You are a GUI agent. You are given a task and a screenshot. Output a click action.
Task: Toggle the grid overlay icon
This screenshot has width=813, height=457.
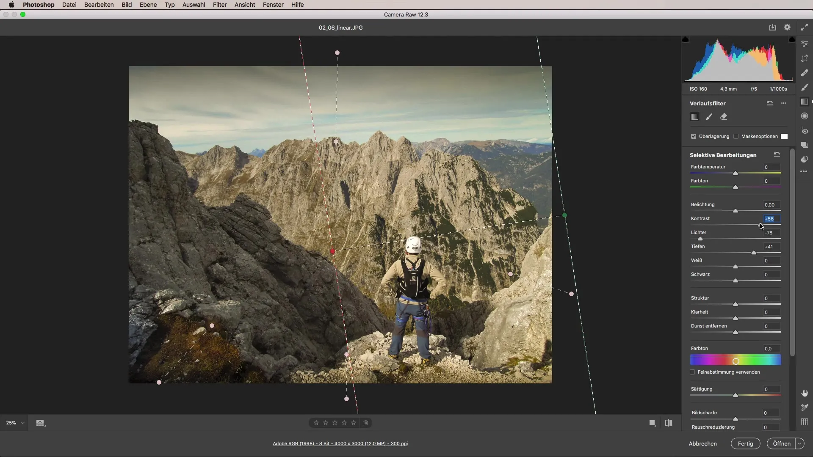(x=805, y=422)
